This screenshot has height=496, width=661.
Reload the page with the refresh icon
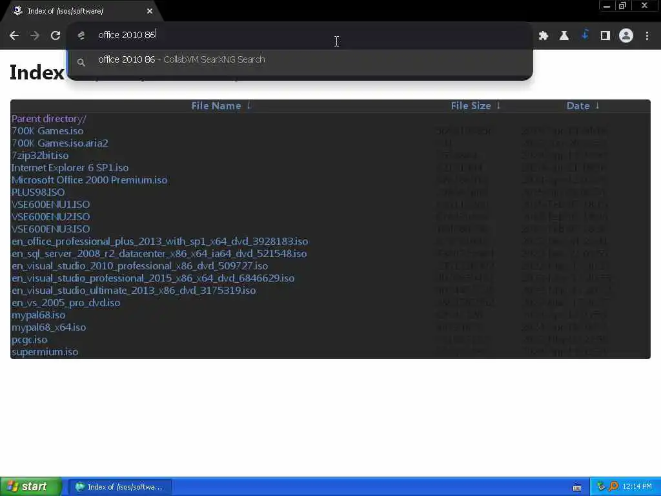pos(56,36)
